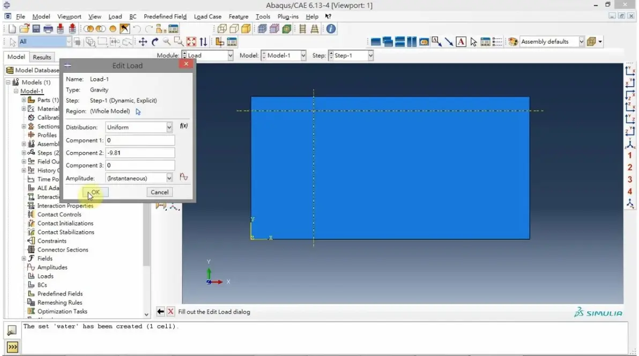Open the Predefined Field menu
Viewport: 639px width, 356px height.
165,17
